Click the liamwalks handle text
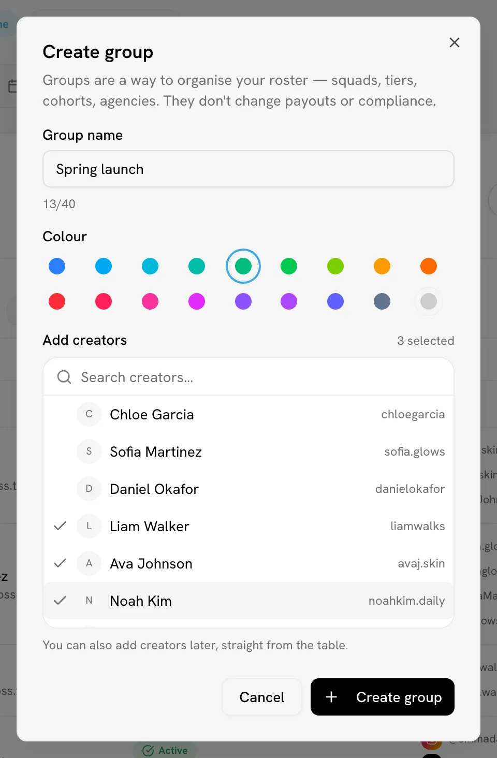 click(418, 526)
